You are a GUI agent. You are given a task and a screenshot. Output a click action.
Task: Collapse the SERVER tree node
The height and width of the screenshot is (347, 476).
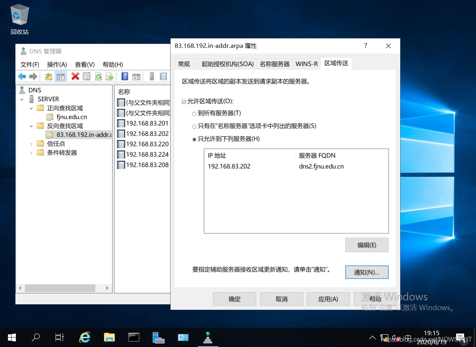pos(22,99)
